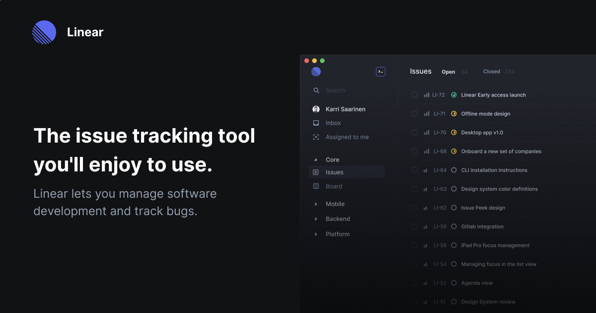This screenshot has height=313, width=596.
Task: Click the Linear logo in the app sidebar
Action: point(316,72)
